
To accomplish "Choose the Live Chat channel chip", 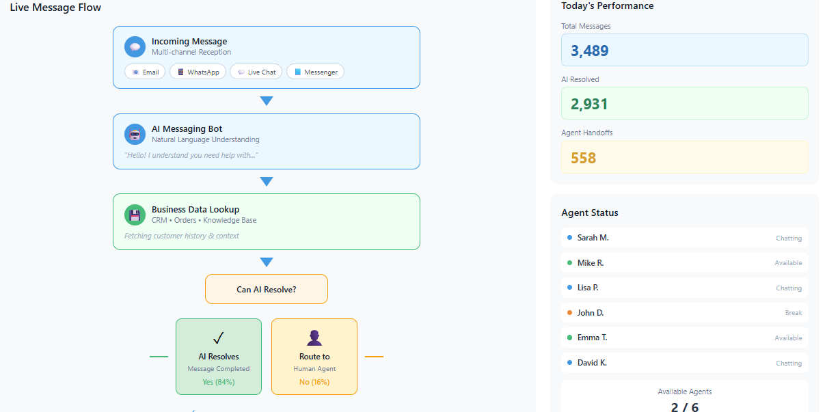I will (x=256, y=72).
